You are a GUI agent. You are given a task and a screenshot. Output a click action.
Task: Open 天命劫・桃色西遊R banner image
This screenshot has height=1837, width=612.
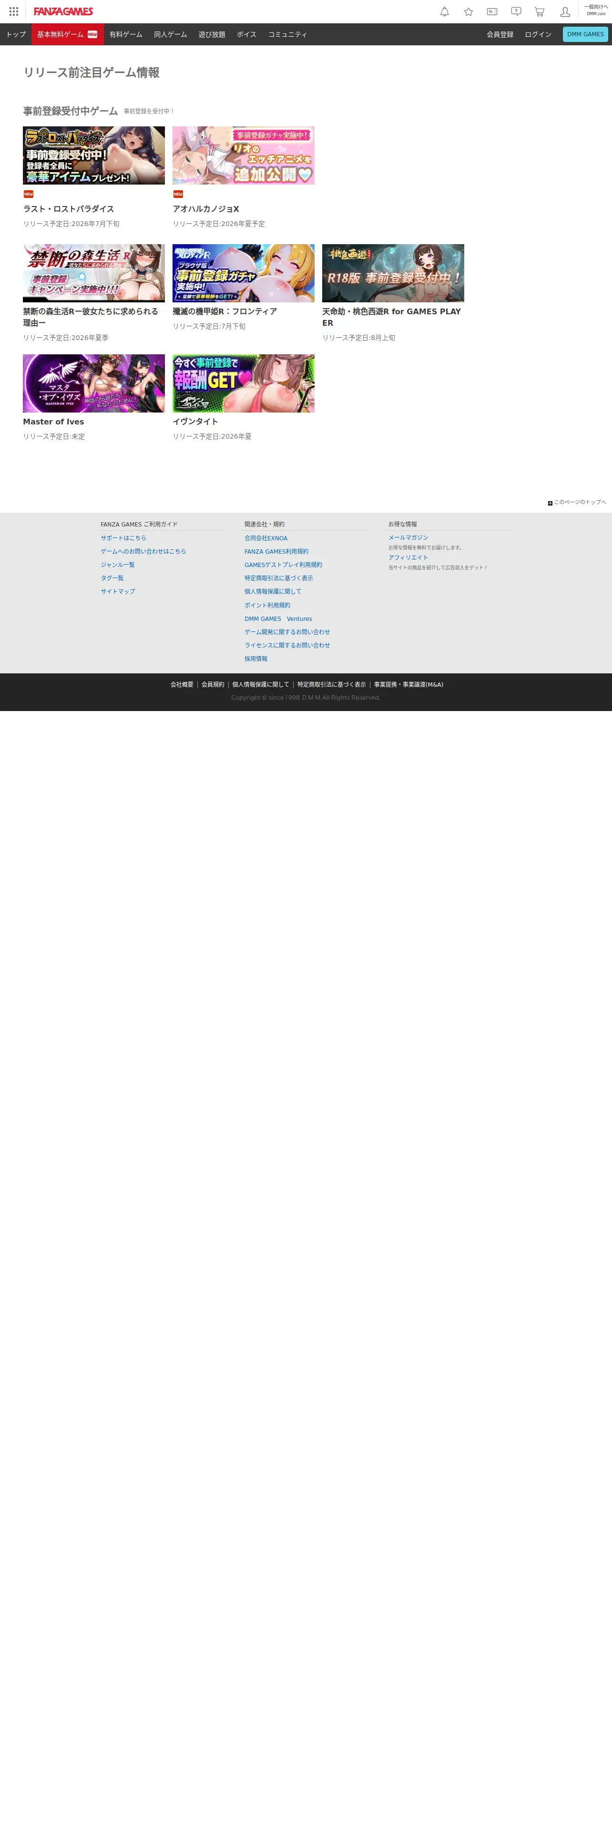393,273
